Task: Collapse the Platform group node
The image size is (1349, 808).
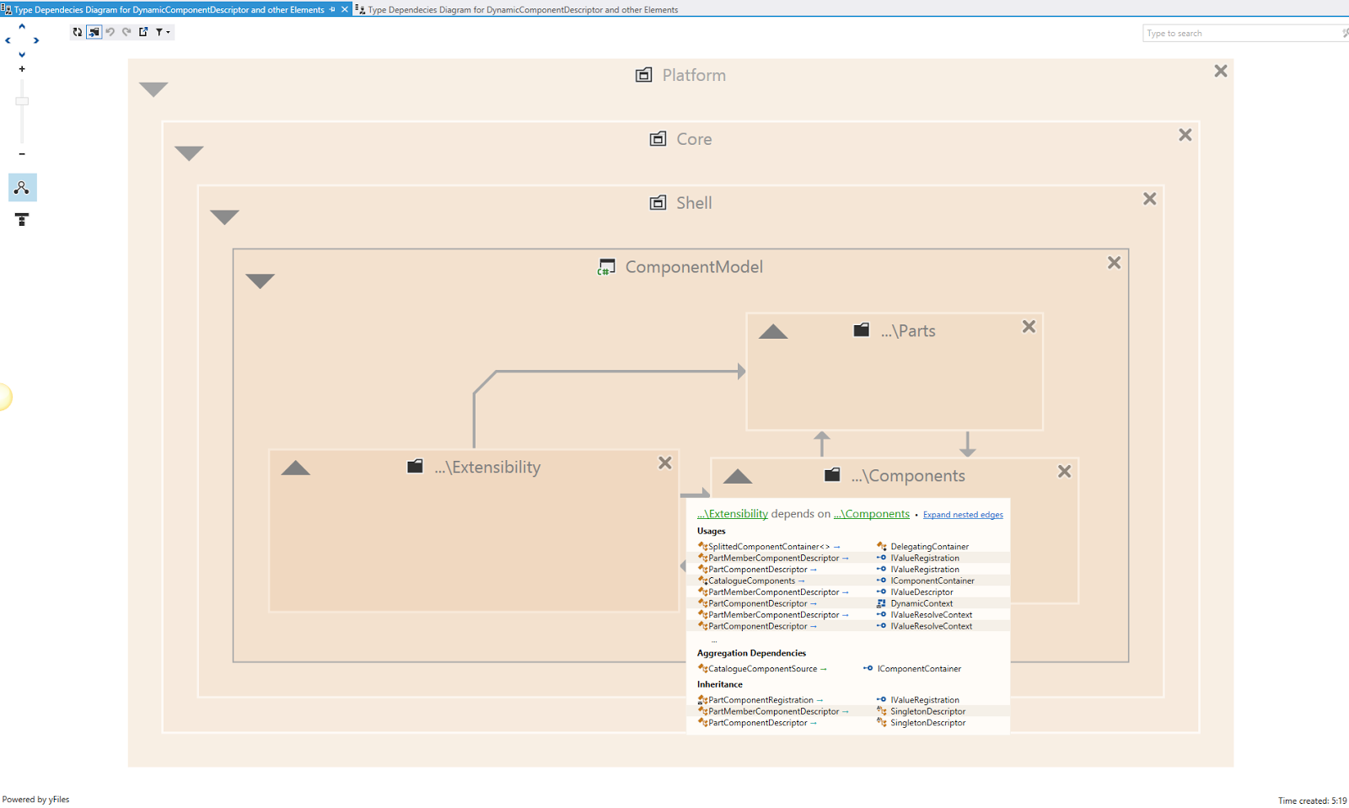Action: (x=153, y=89)
